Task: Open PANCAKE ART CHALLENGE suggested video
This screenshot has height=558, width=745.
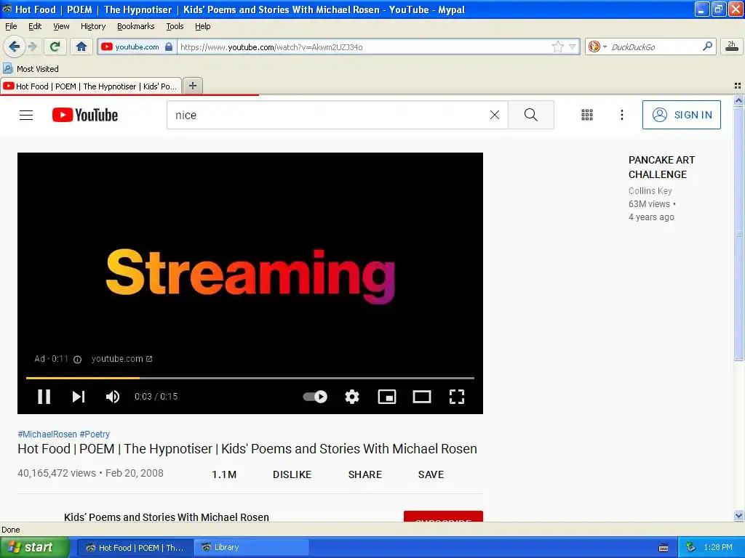Action: [x=661, y=167]
